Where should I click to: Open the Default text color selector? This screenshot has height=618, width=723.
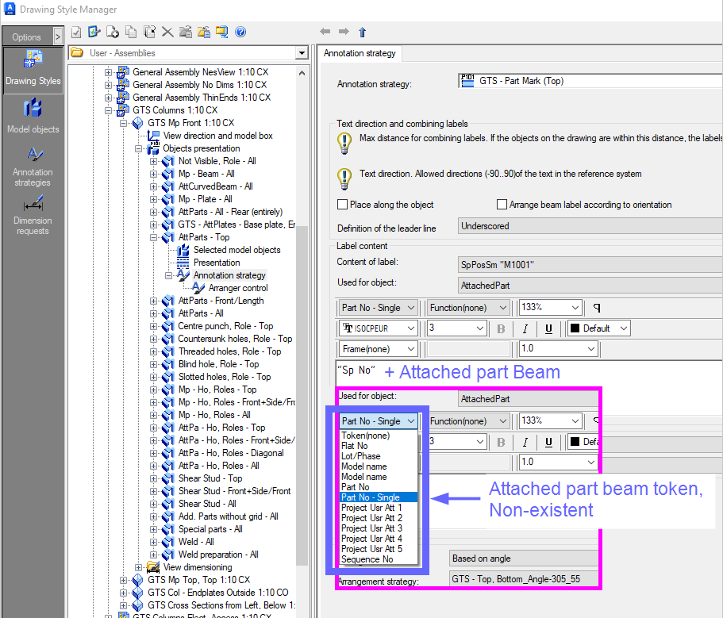pos(598,328)
